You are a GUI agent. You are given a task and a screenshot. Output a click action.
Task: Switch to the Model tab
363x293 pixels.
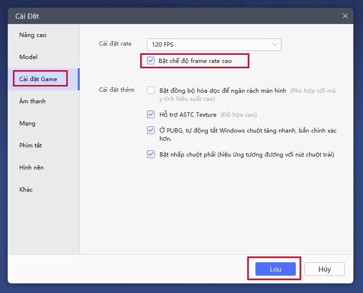28,57
